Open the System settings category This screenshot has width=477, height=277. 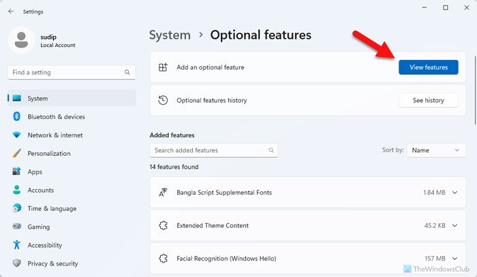point(72,98)
